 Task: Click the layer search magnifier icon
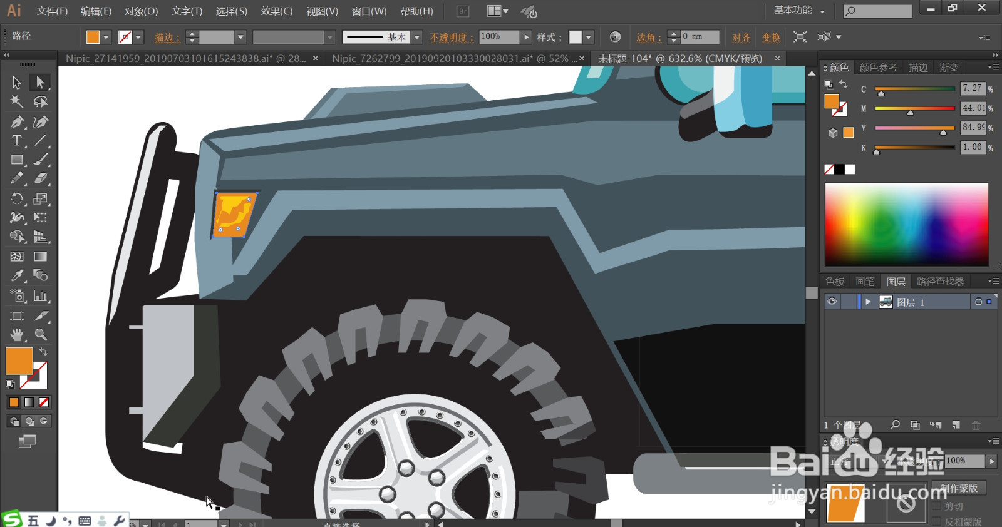896,425
